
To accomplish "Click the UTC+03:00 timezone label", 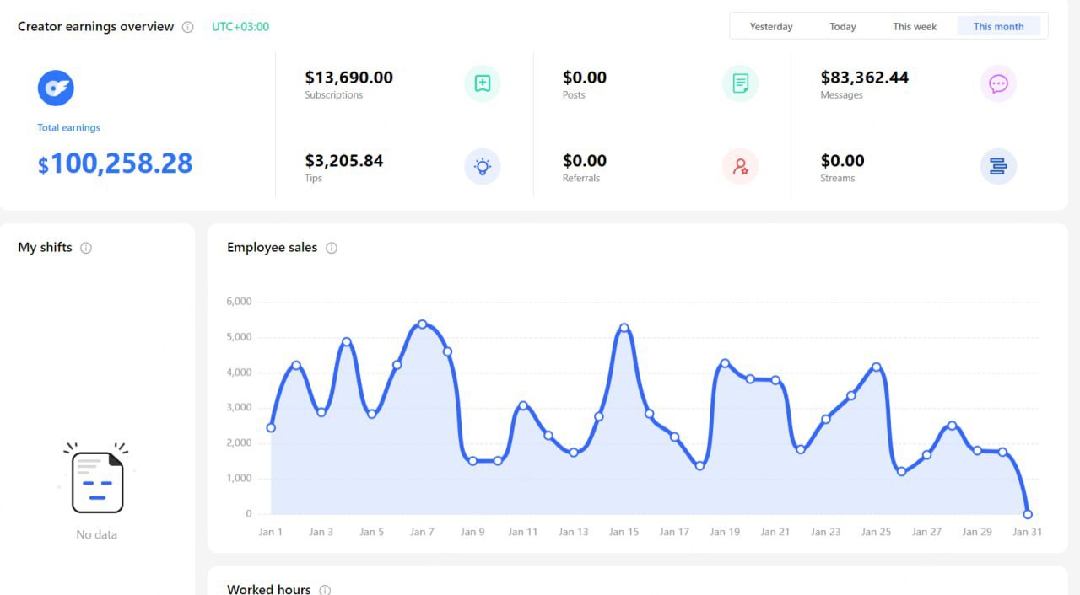I will (x=239, y=26).
